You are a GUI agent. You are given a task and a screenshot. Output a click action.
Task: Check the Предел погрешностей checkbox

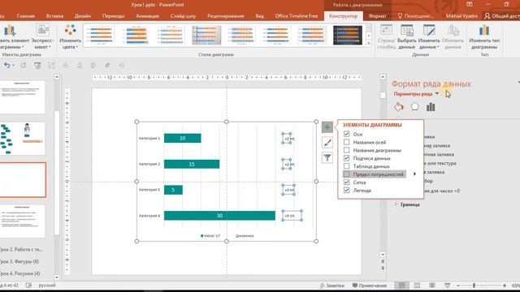(x=347, y=174)
